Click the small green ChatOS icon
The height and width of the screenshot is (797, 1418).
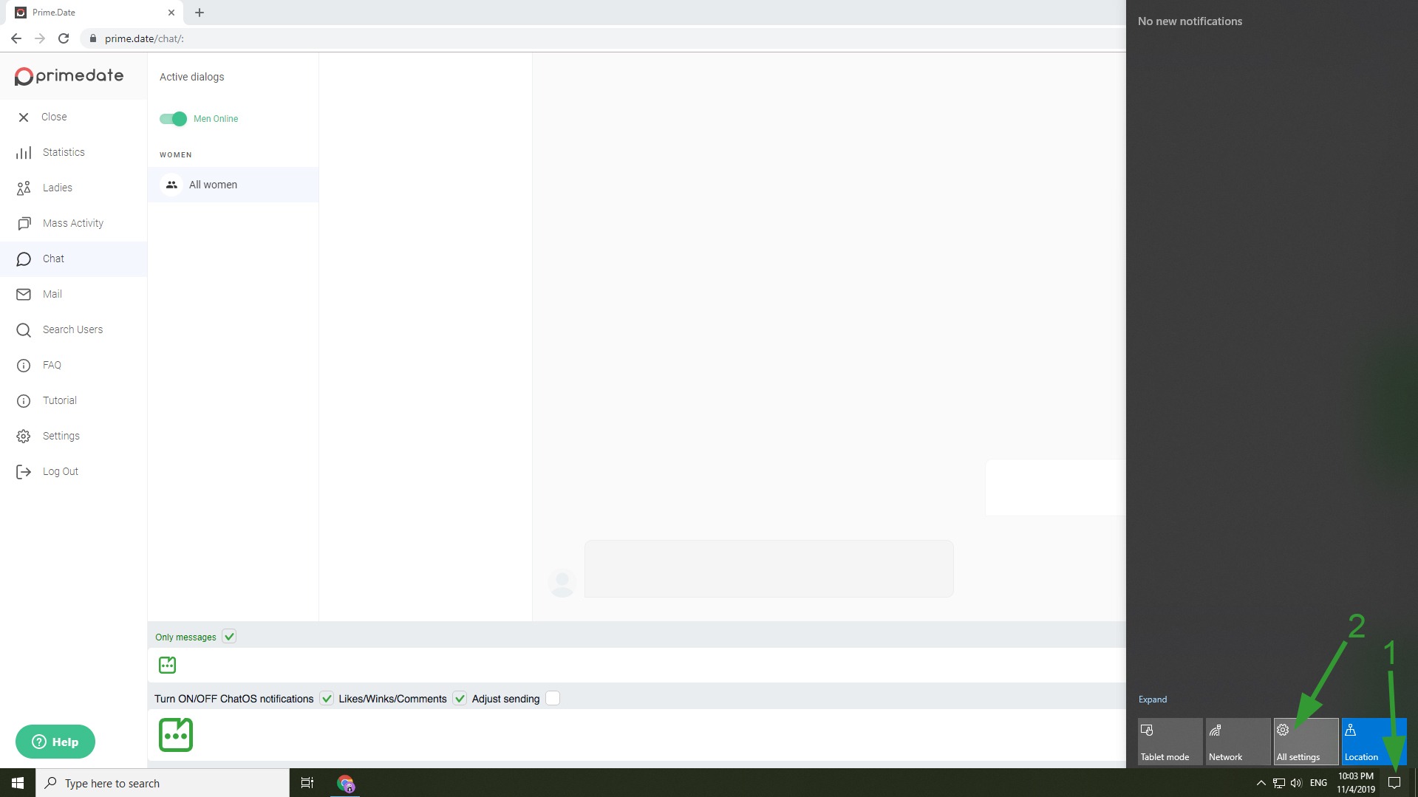point(168,665)
